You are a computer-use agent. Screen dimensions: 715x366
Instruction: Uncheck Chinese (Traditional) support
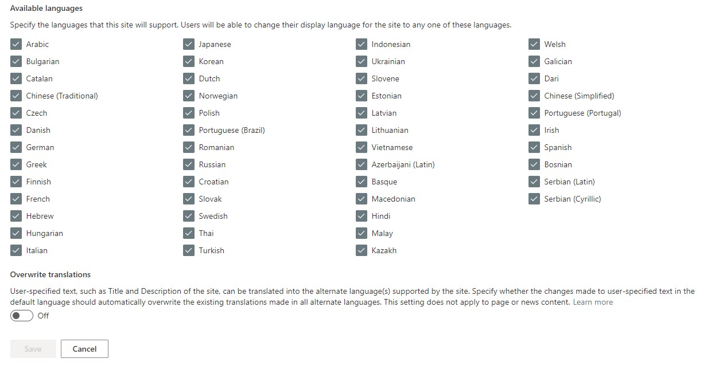tap(15, 96)
